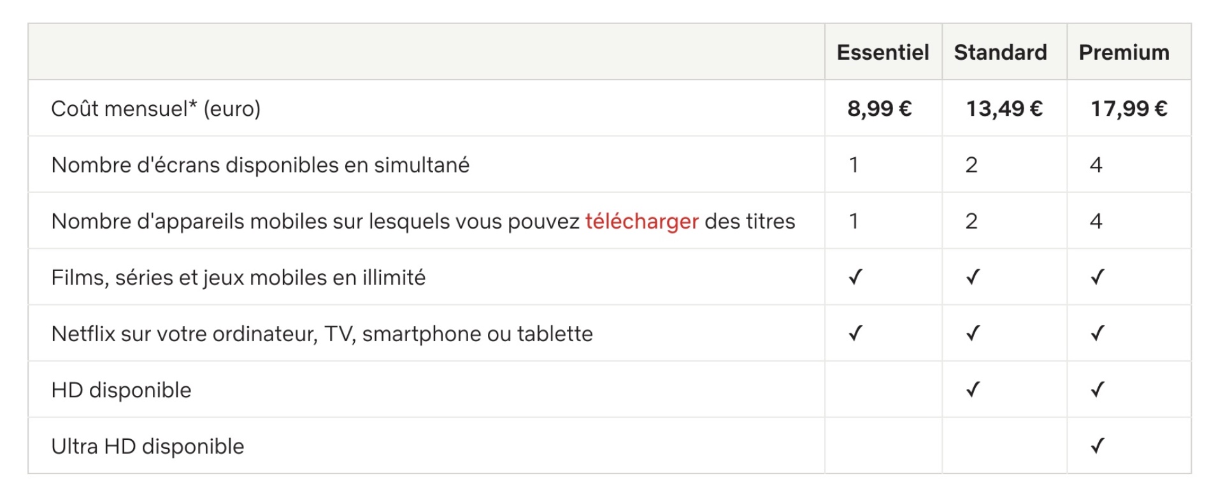This screenshot has height=501, width=1223.
Task: Click Premium checkmark for Films, séries et jeux
Action: tap(1098, 277)
